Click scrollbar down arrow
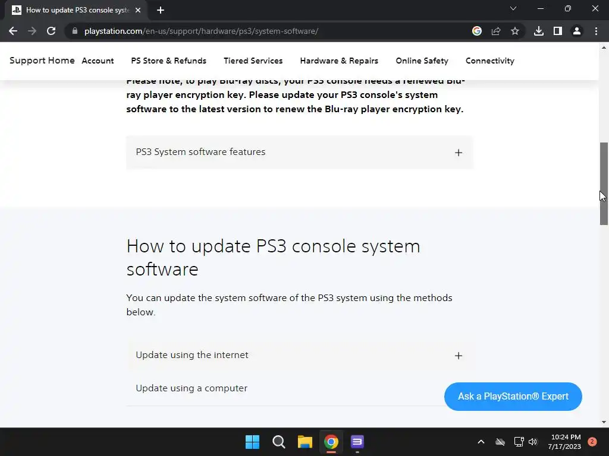The height and width of the screenshot is (456, 609). [x=604, y=422]
